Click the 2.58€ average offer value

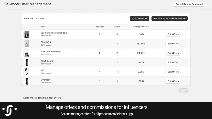(141, 72)
